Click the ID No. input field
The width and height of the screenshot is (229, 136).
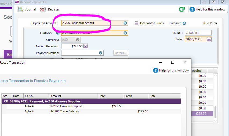(198, 33)
